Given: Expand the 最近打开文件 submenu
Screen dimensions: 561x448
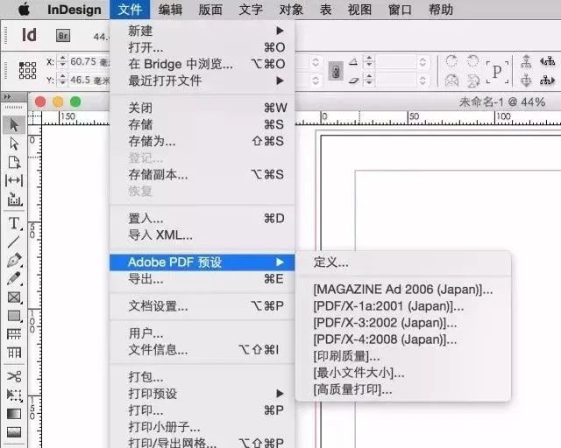Looking at the screenshot, I should 202,80.
